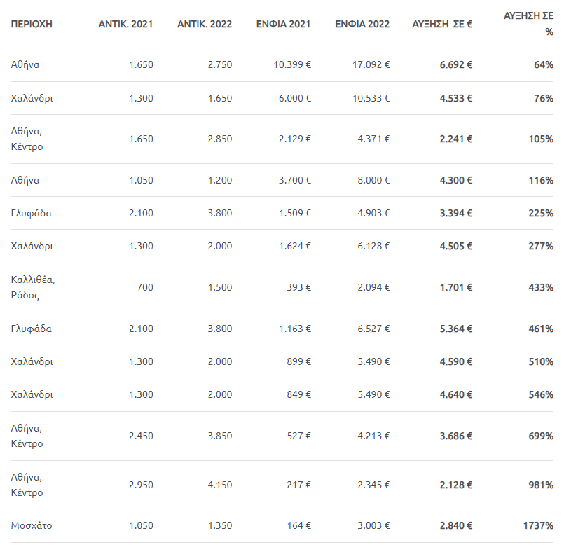Screen dimensions: 564x545
Task: Select the Καλλιθέα, Ρόδος region cell
Action: (33, 287)
